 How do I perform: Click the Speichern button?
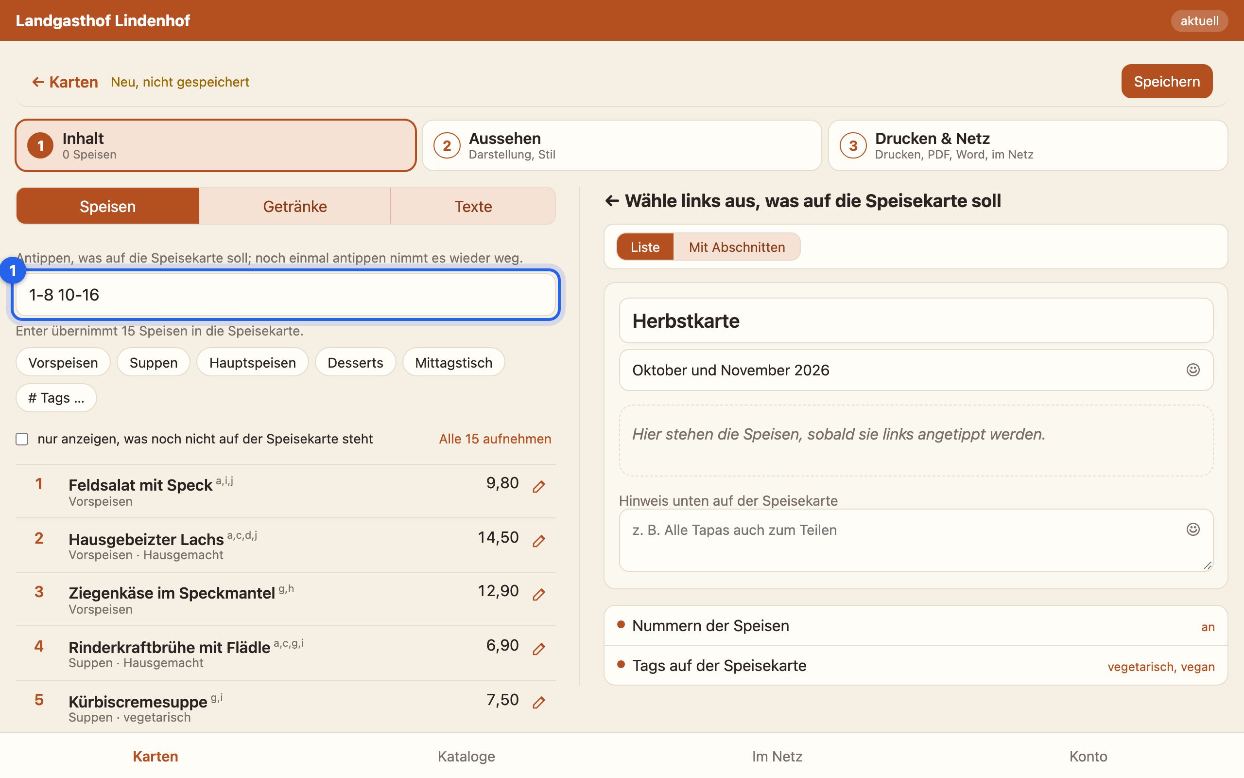point(1166,81)
